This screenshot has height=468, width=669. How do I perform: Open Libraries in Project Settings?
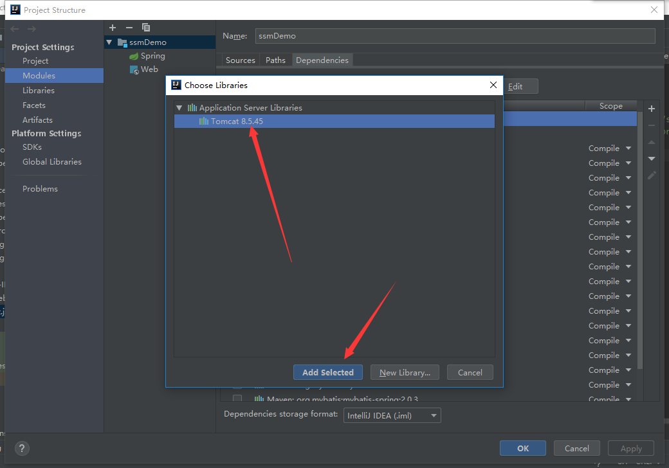(39, 91)
